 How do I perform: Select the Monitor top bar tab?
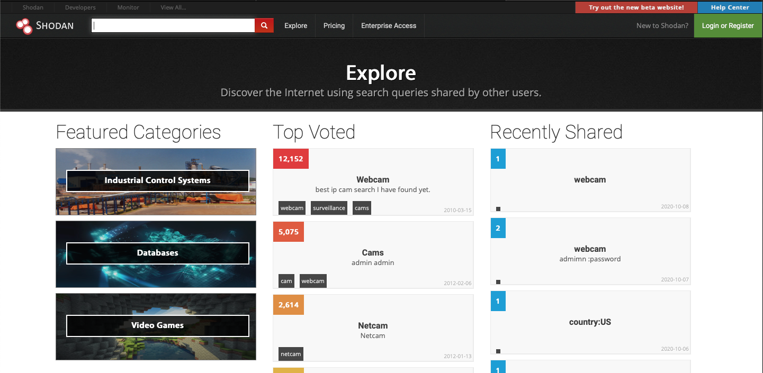click(128, 7)
